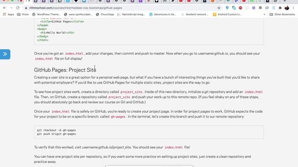Image resolution: width=298 pixels, height=167 pixels.
Task: Click the browser forward arrow
Action: pyautogui.click(x=11, y=8)
